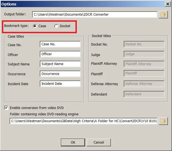Click the Case No. title field

(x=60, y=44)
